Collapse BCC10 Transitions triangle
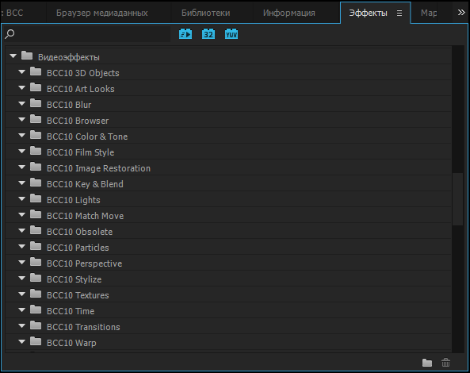This screenshot has width=470, height=373. tap(21, 326)
